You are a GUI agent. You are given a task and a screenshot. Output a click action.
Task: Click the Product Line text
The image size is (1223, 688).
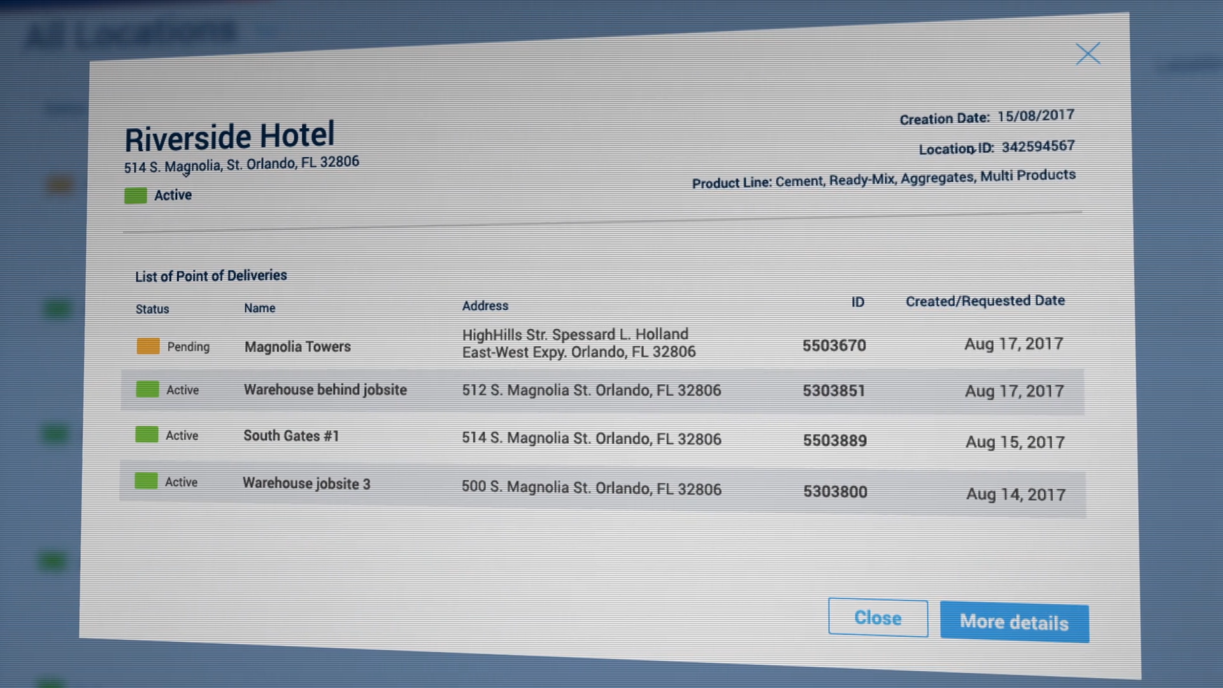click(884, 179)
